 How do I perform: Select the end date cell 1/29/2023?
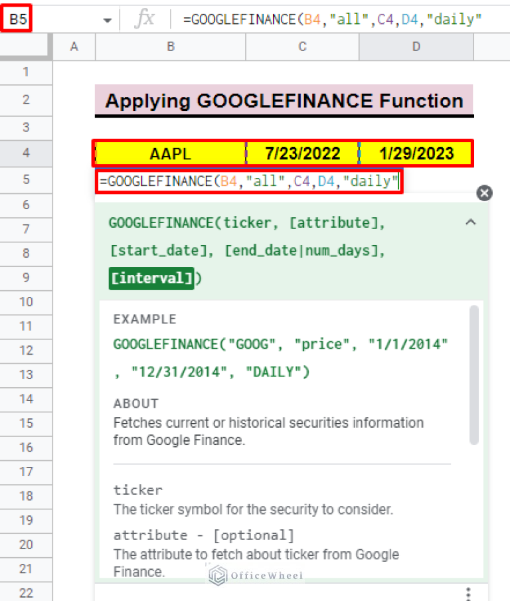tap(416, 154)
